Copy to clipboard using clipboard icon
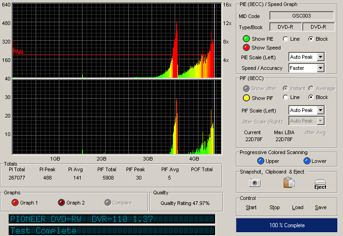This screenshot has width=343, height=236. tap(289, 182)
